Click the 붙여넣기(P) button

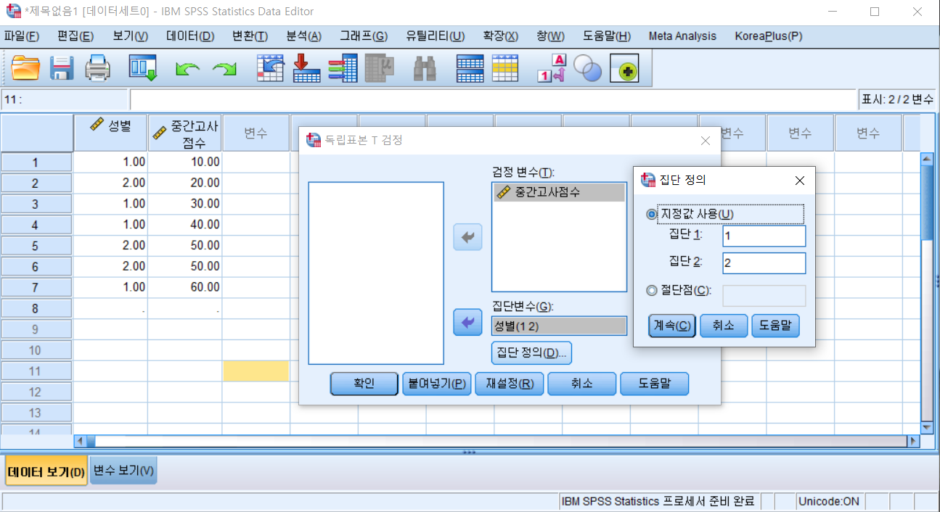pos(436,384)
